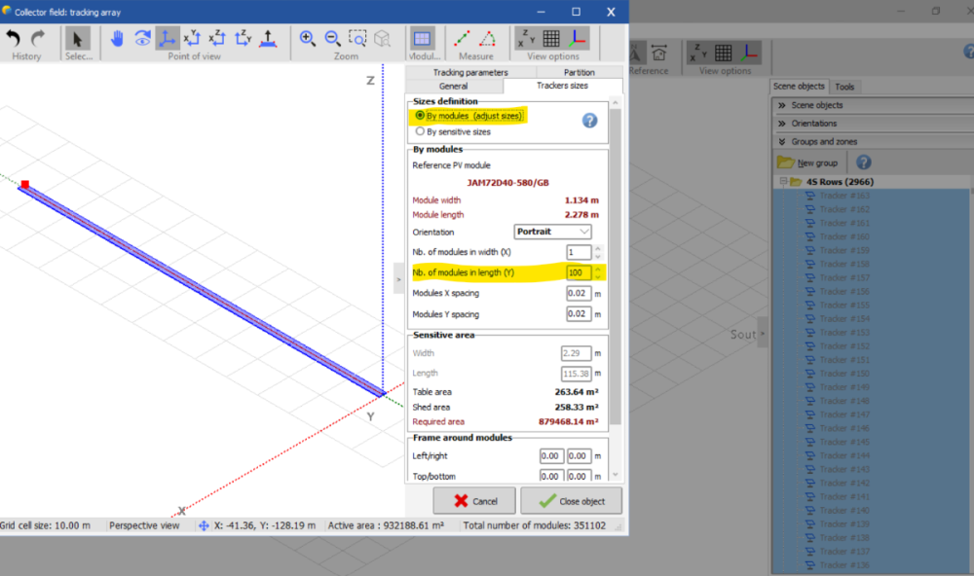974x576 pixels.
Task: Open the General tab
Action: click(x=453, y=86)
